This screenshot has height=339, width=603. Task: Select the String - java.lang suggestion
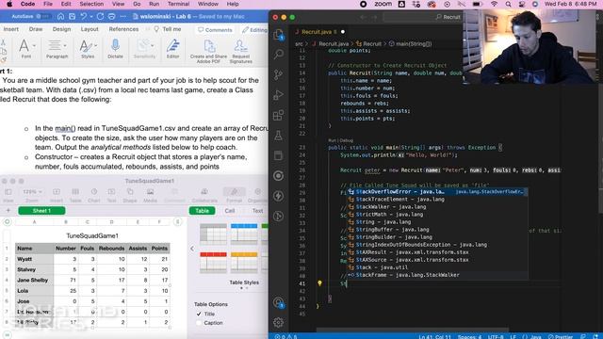437,222
